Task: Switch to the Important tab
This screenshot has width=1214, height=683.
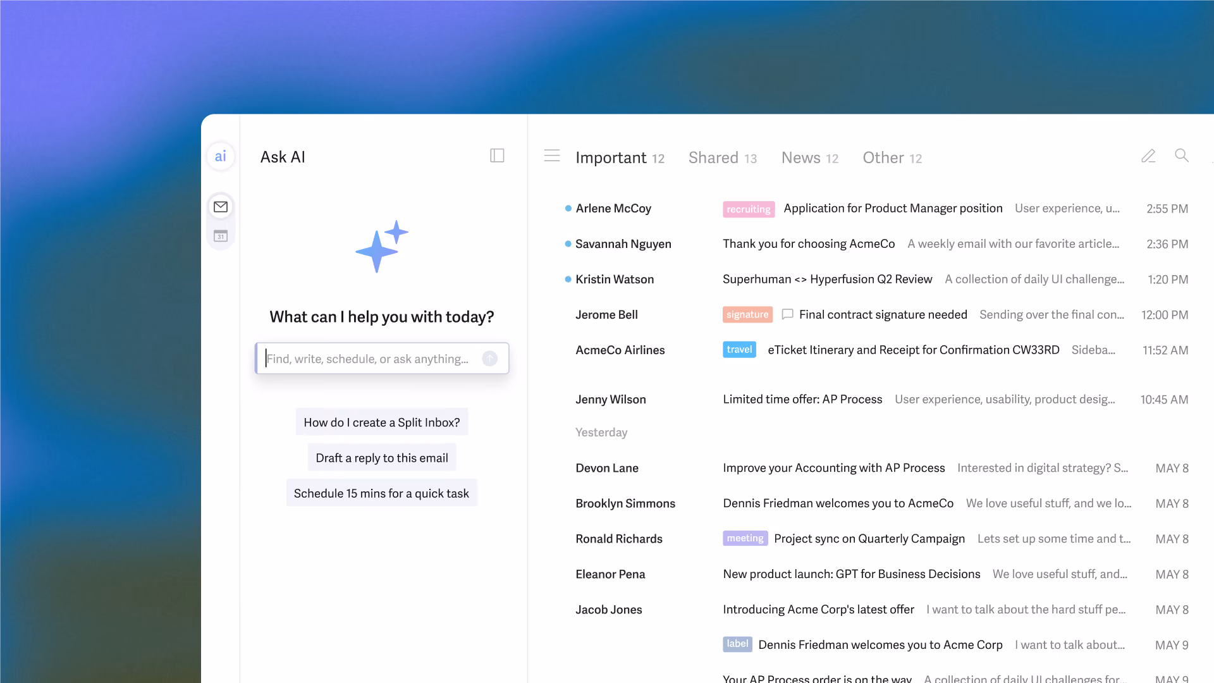Action: tap(620, 157)
